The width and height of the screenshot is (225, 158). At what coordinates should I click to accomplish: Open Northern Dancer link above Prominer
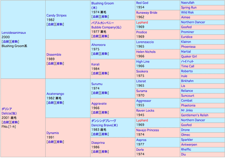[193, 22]
